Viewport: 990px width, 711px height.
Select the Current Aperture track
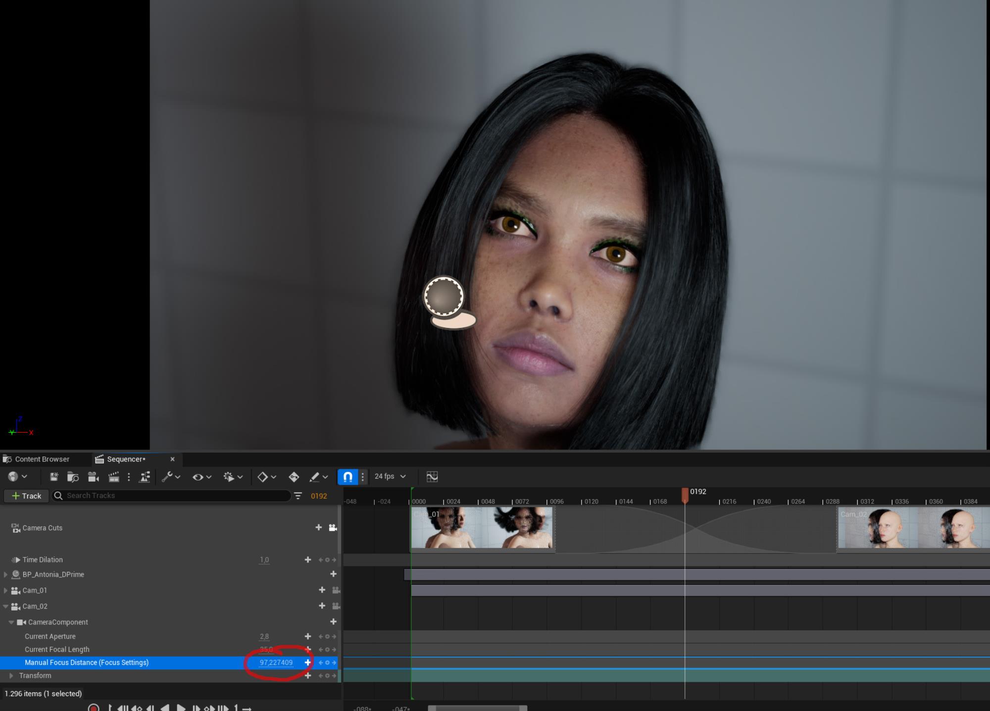(50, 636)
